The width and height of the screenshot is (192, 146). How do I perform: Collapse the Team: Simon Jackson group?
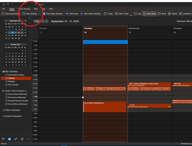(2, 91)
